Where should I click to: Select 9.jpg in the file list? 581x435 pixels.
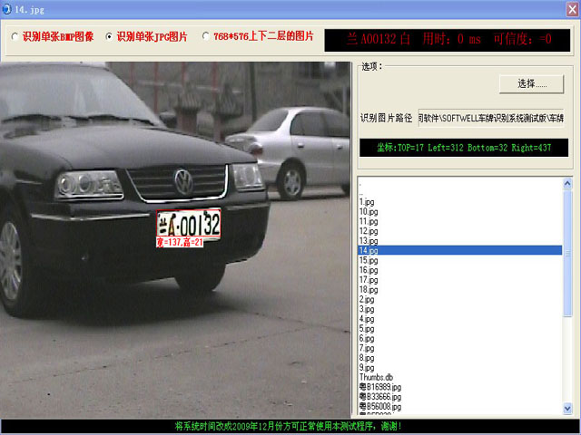point(366,368)
